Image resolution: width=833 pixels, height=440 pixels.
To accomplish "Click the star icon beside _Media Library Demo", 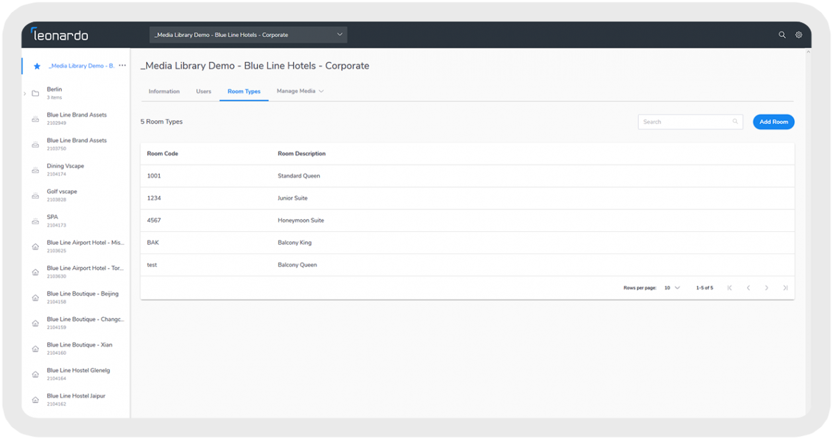I will pyautogui.click(x=37, y=67).
